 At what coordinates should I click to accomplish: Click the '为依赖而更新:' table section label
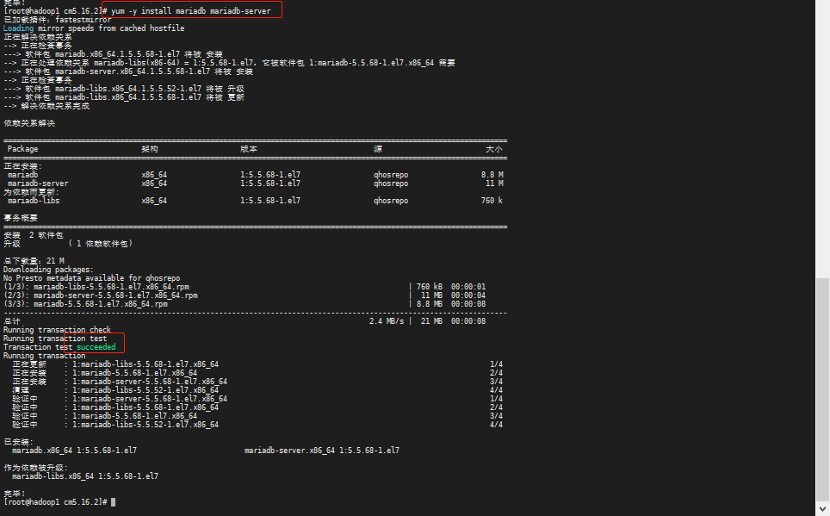pyautogui.click(x=31, y=192)
